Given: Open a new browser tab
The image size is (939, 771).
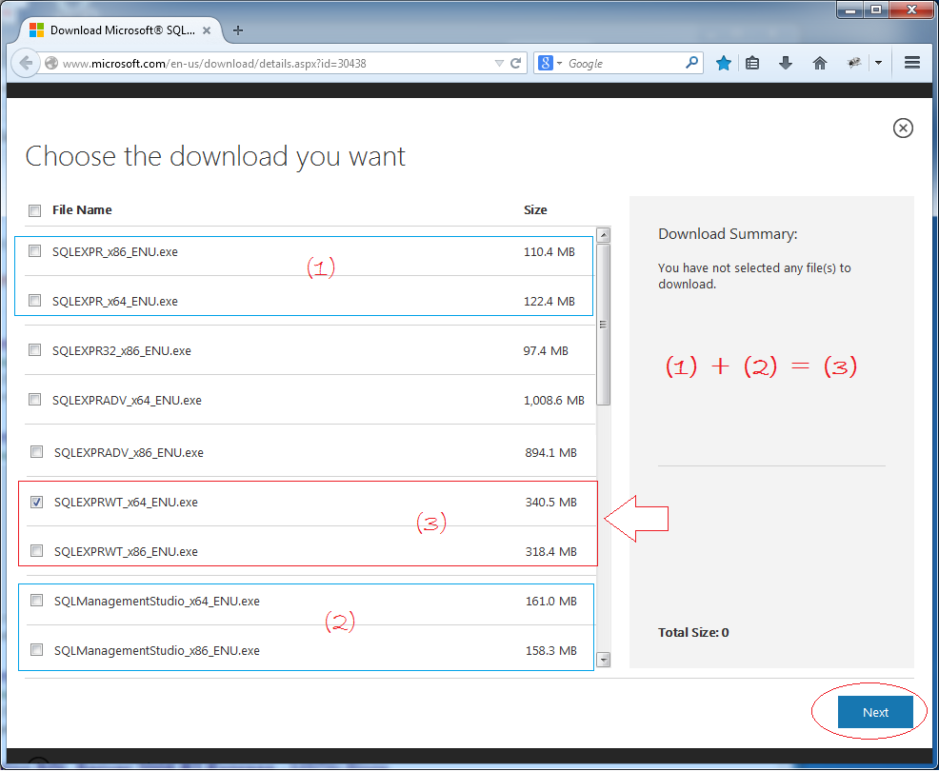Looking at the screenshot, I should click(x=238, y=30).
